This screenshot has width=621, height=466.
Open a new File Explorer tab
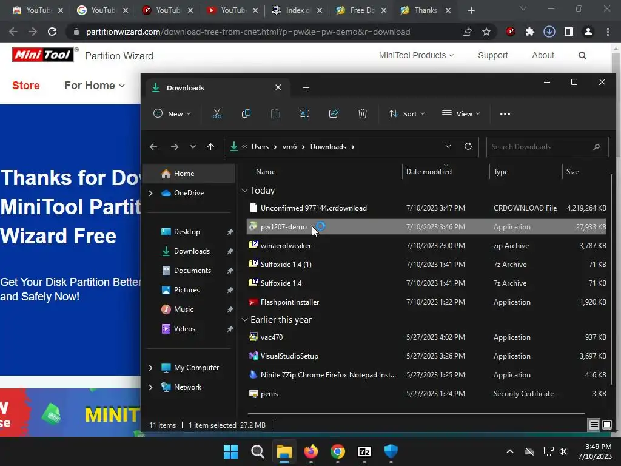pyautogui.click(x=306, y=87)
